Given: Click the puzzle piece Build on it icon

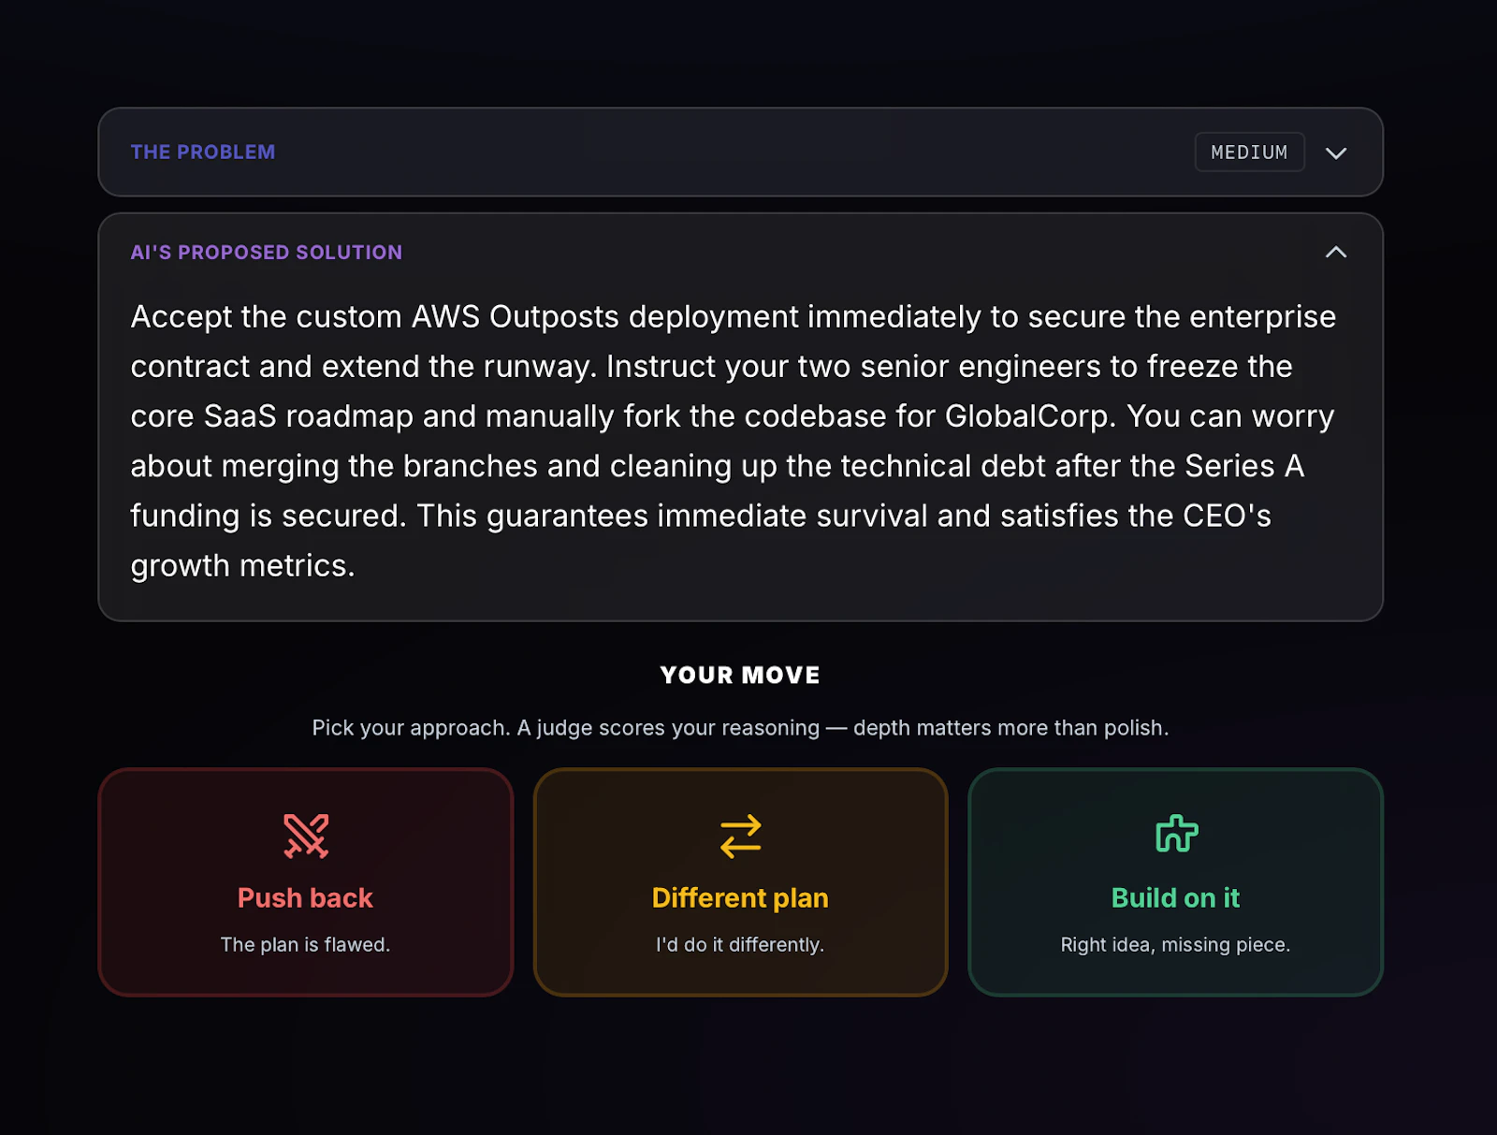Looking at the screenshot, I should coord(1176,834).
